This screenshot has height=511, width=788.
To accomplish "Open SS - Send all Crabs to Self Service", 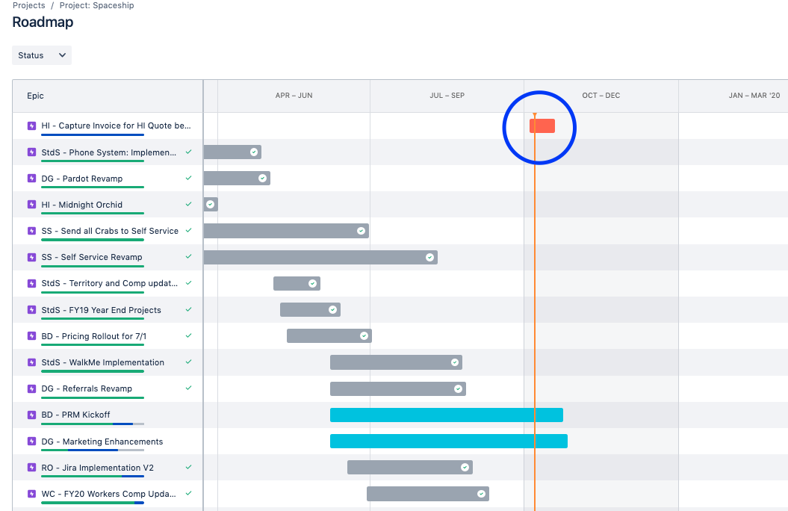I will coord(110,231).
